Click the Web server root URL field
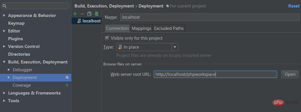Viewport: 301px width, 112px height. [x=215, y=74]
